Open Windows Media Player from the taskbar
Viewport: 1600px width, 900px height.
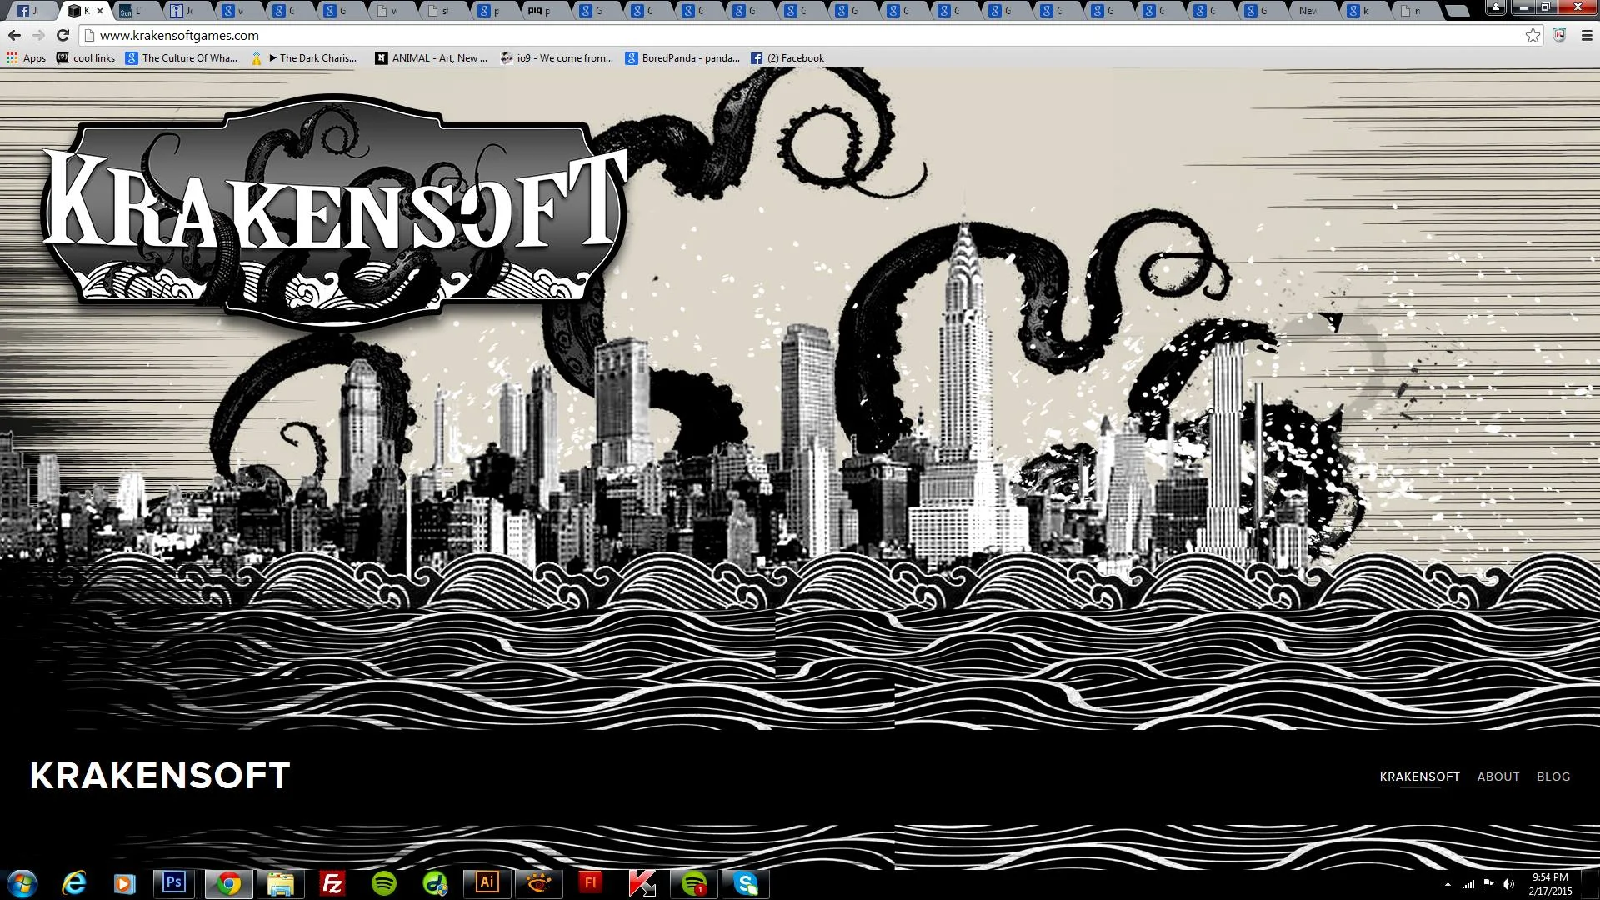click(124, 883)
